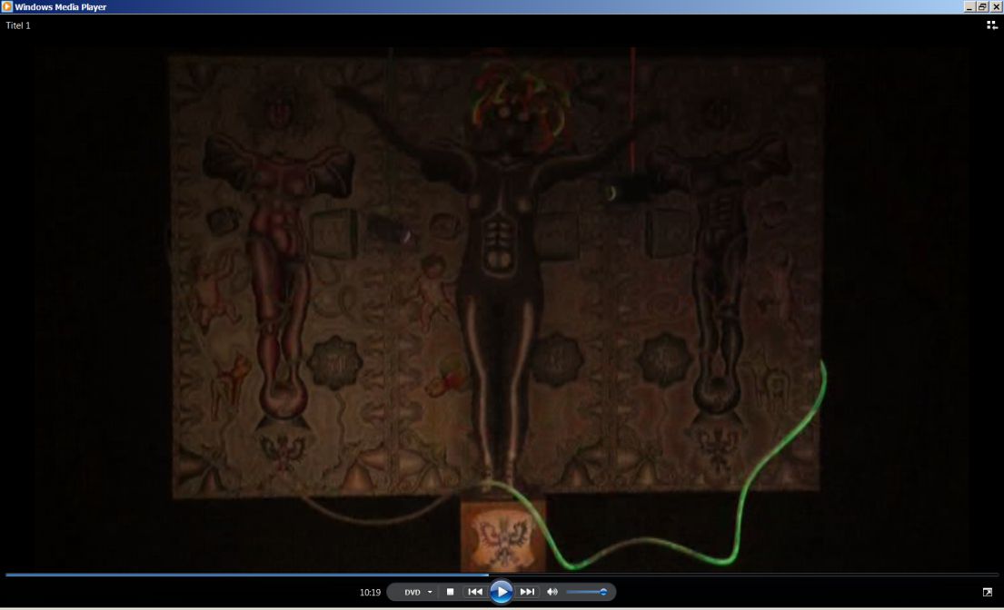The width and height of the screenshot is (1004, 610).
Task: Open the DVD menu dropdown arrow
Action: (x=430, y=592)
